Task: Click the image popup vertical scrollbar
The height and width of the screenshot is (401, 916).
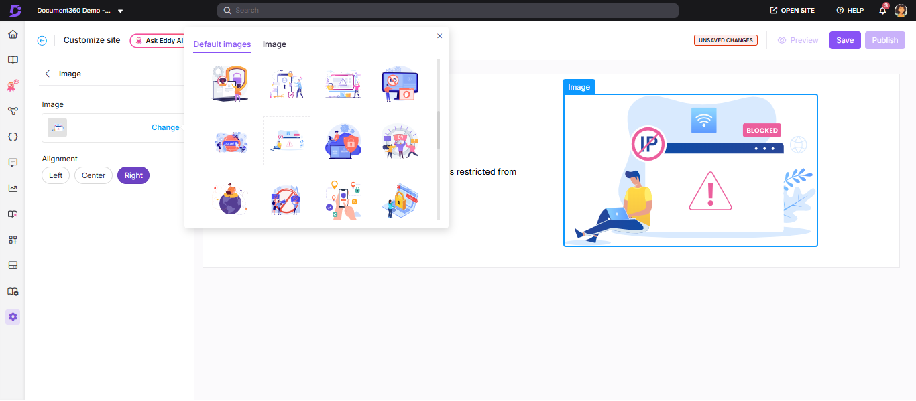Action: click(439, 130)
